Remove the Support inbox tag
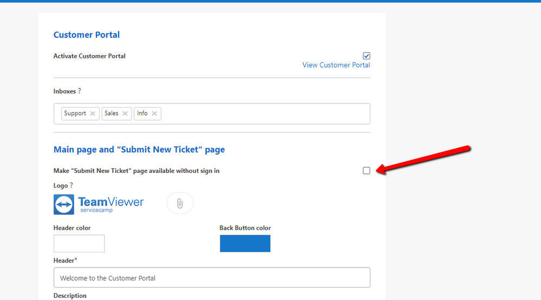This screenshot has width=541, height=300. point(93,114)
